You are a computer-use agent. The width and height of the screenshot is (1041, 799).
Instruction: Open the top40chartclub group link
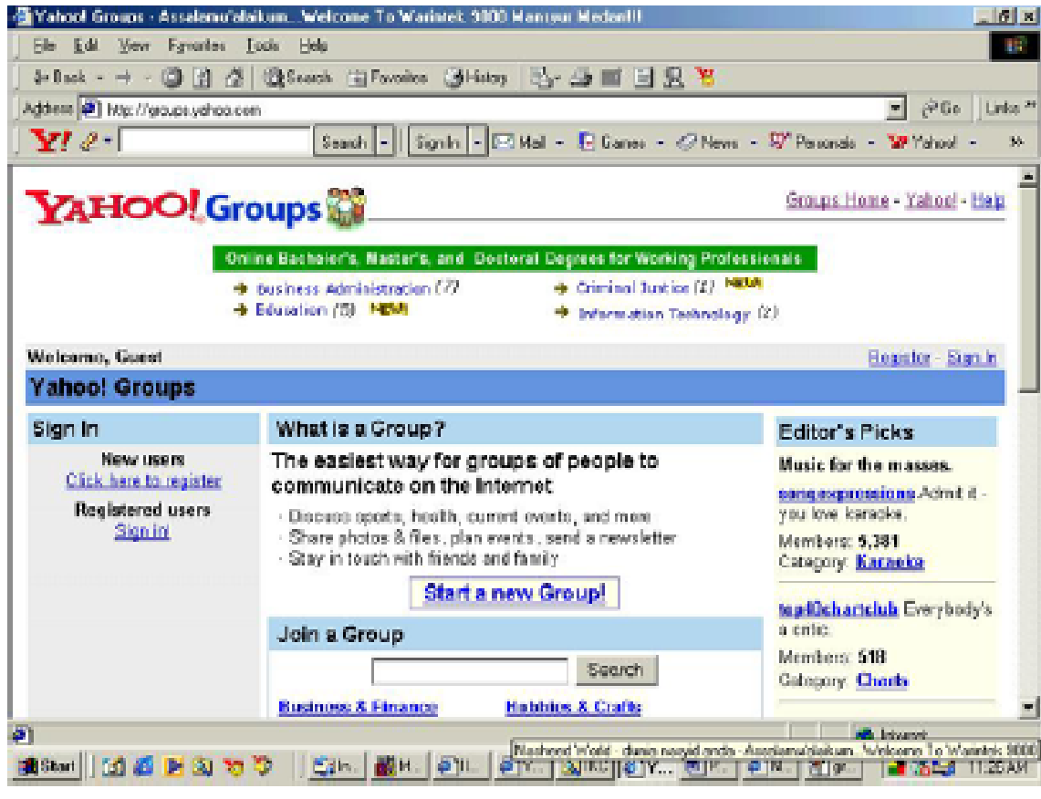tap(838, 608)
